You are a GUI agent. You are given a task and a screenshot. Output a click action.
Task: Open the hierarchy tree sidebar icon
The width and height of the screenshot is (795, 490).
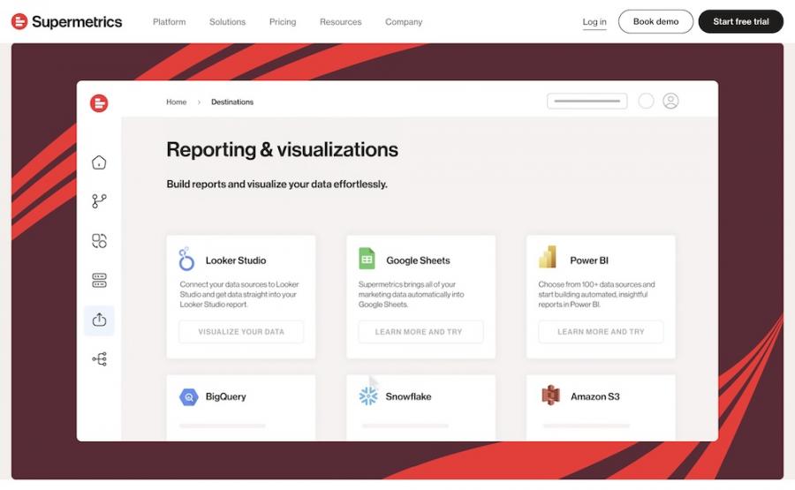[x=99, y=359]
